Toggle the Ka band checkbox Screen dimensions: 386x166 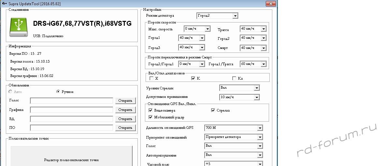pos(234,78)
